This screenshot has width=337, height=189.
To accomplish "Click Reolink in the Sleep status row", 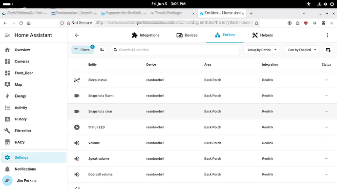I will coord(268,80).
